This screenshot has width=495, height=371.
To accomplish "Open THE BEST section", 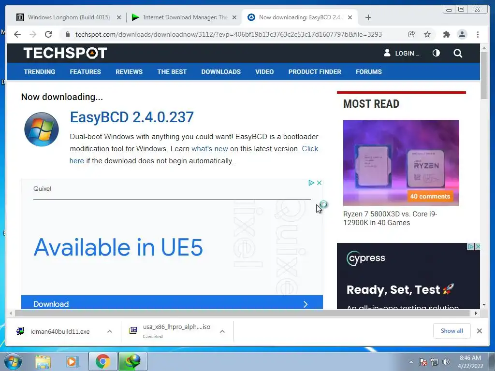I will pos(172,71).
